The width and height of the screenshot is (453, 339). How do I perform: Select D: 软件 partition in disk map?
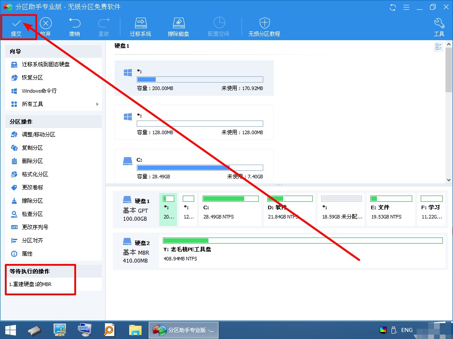(290, 209)
